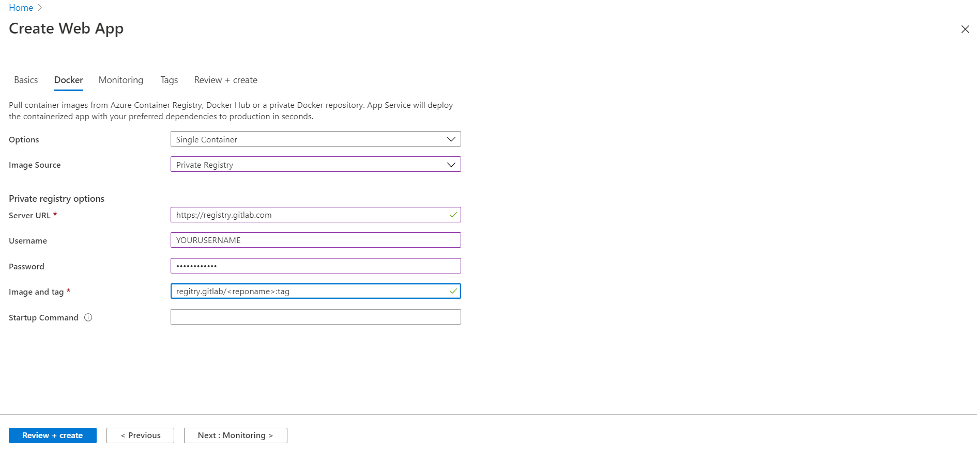Click the 'Startup Command' label text

click(x=43, y=317)
